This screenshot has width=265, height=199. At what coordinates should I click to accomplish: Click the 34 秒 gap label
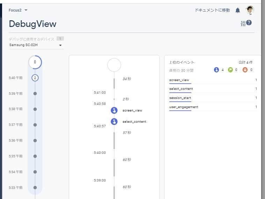[x=127, y=79]
